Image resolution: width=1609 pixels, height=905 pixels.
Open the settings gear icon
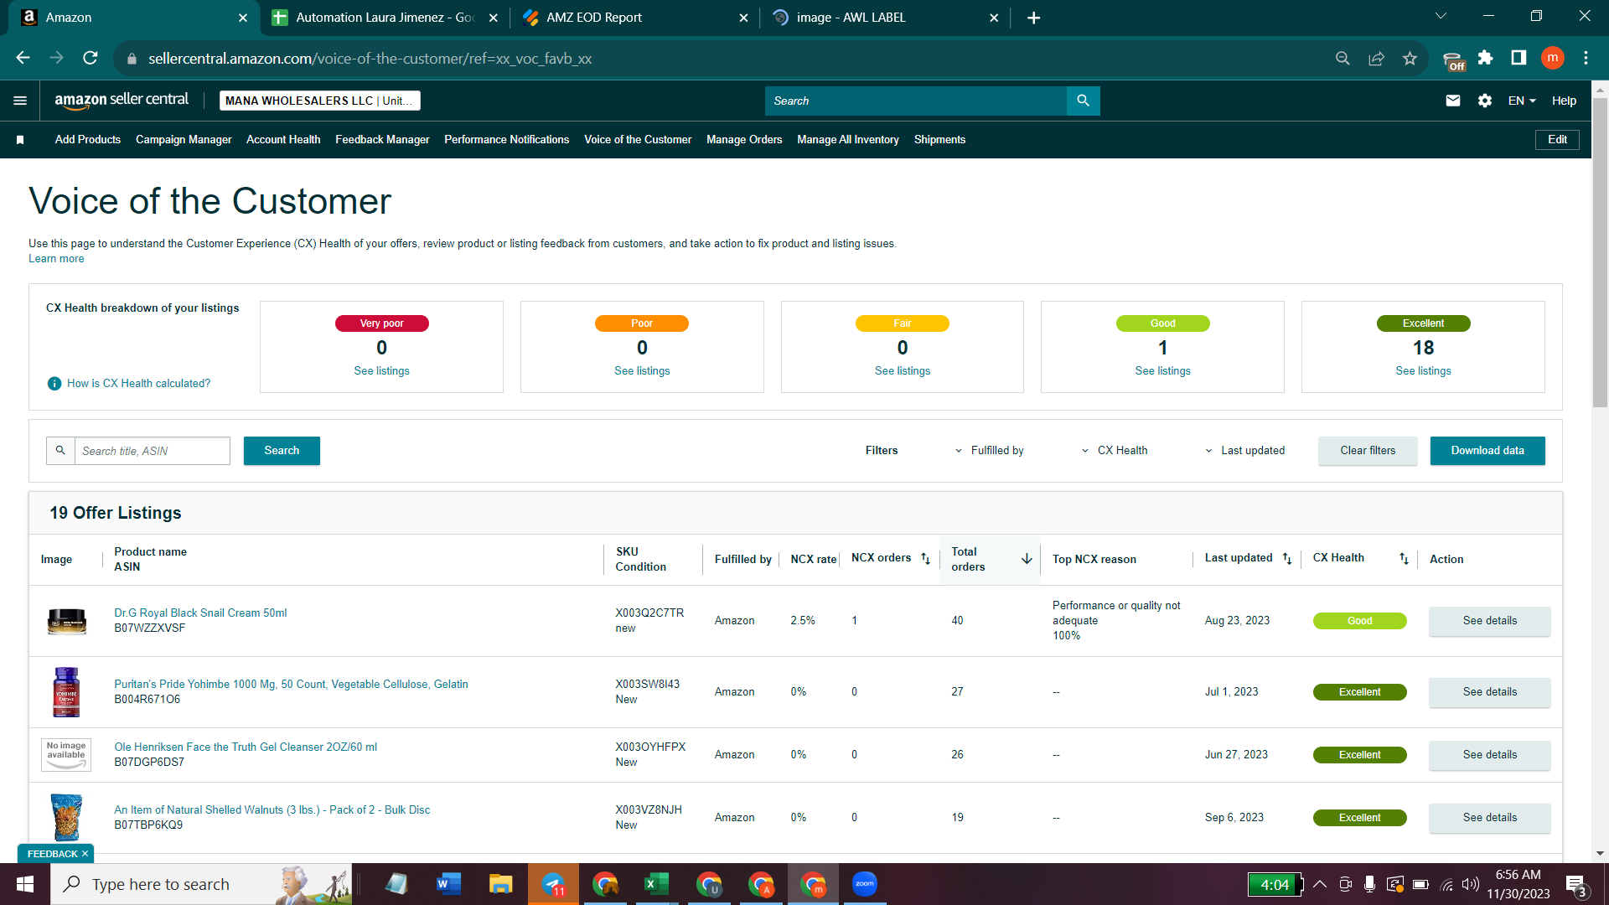pyautogui.click(x=1485, y=101)
